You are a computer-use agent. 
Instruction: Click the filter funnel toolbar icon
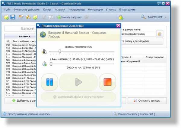[x=21, y=17]
